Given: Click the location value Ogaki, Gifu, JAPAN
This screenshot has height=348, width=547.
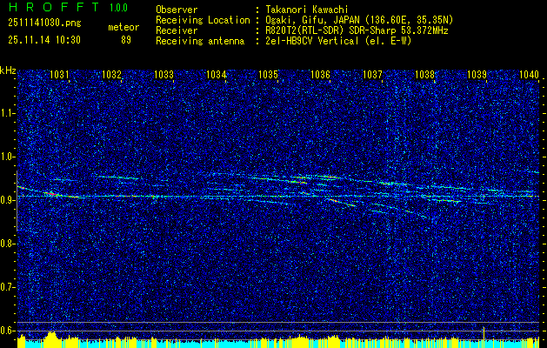Looking at the screenshot, I should tap(311, 20).
